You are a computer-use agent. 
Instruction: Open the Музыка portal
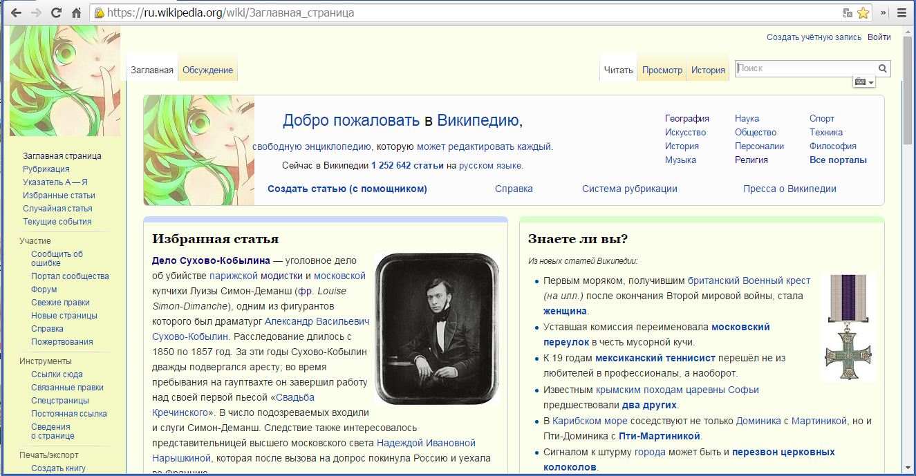tap(680, 160)
